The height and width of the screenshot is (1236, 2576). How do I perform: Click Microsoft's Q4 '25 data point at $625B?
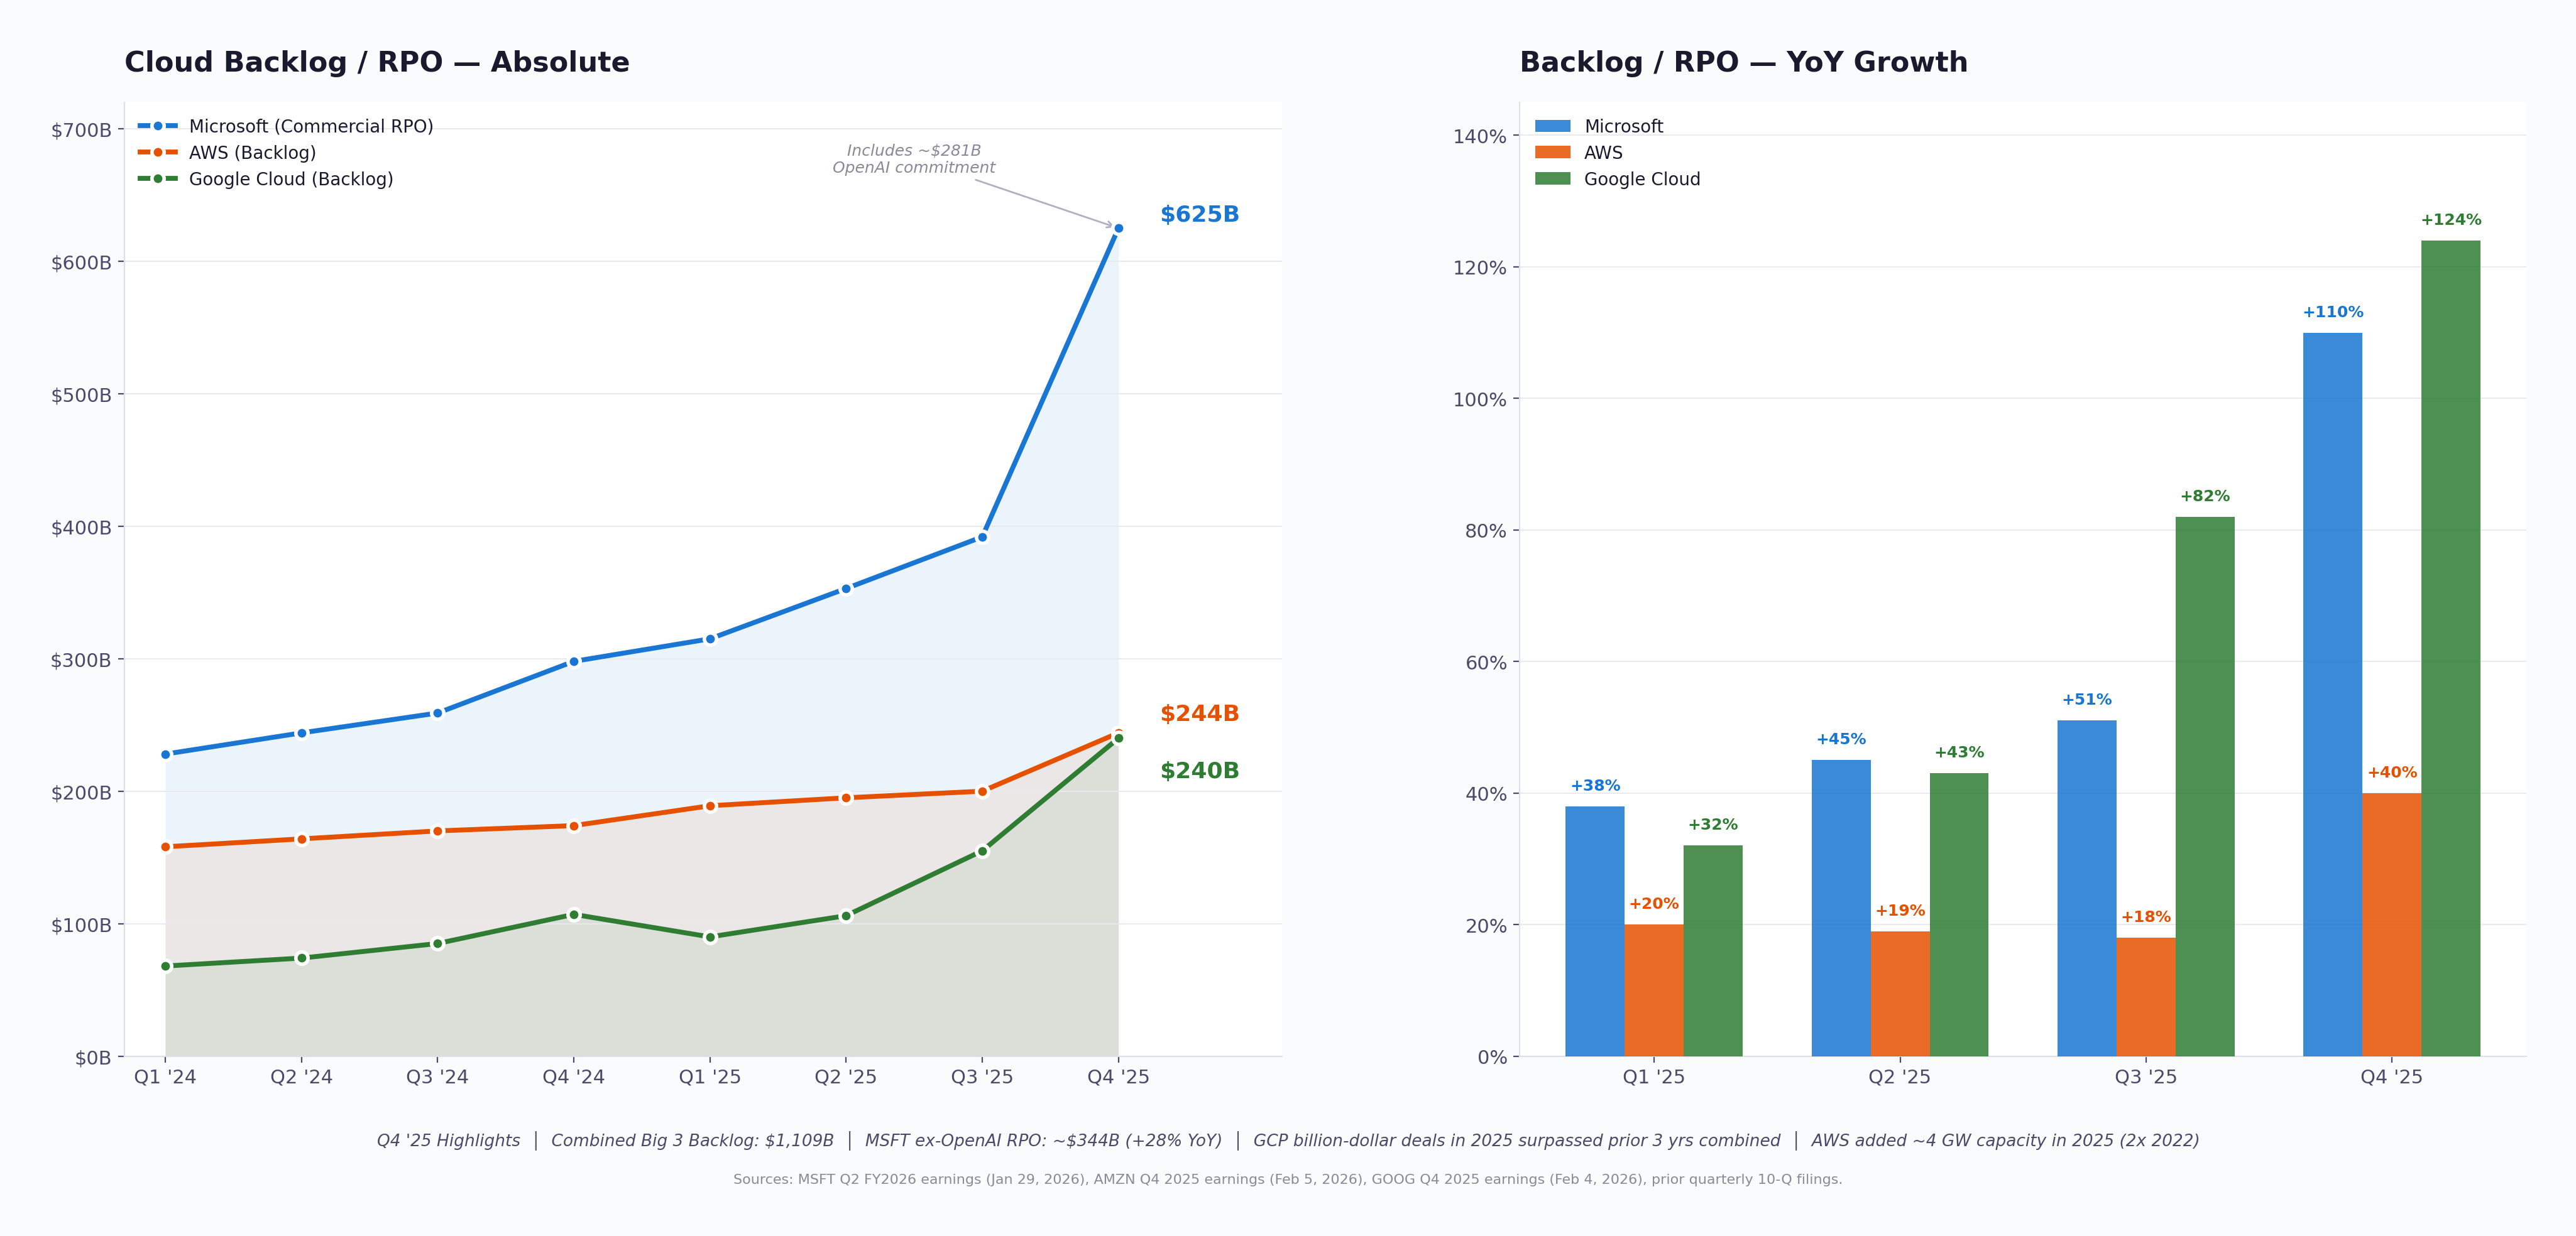[x=1118, y=229]
